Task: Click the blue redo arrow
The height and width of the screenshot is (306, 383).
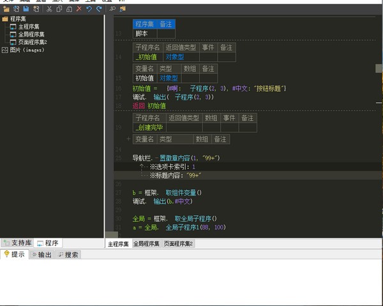Action: (x=99, y=10)
